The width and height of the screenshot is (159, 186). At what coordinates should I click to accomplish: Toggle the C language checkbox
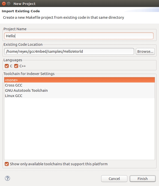coord(7,66)
